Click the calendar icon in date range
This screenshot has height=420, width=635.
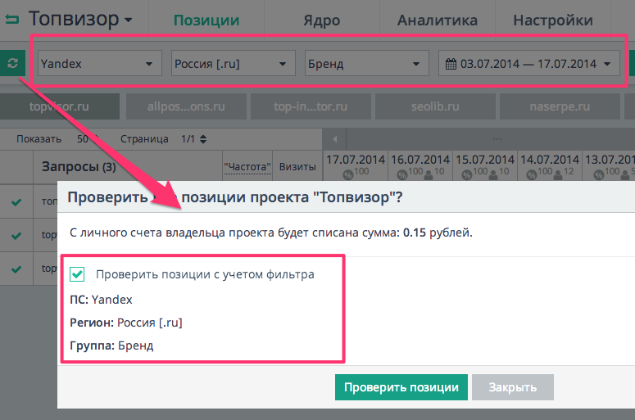pyautogui.click(x=451, y=64)
